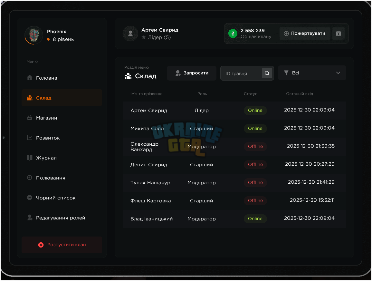Expand filter using the chevron arrow
Image resolution: width=372 pixels, height=281 pixels.
coord(338,73)
